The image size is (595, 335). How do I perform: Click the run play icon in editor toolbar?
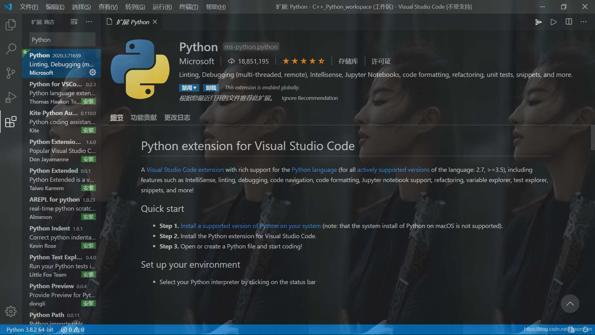[553, 22]
